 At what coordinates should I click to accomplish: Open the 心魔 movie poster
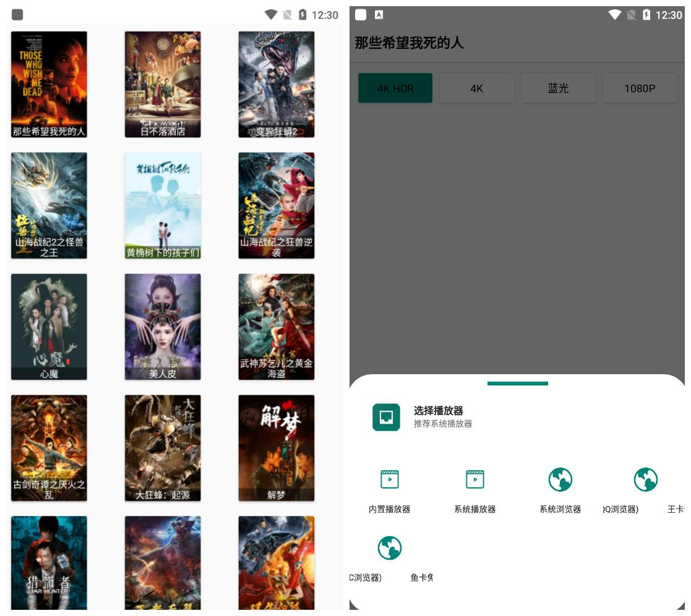click(49, 327)
